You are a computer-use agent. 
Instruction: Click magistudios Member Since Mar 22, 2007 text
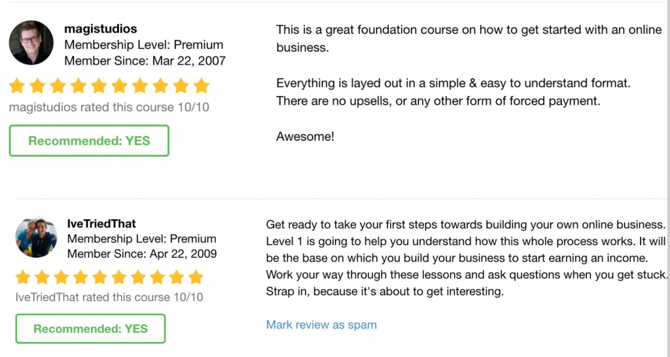click(145, 61)
